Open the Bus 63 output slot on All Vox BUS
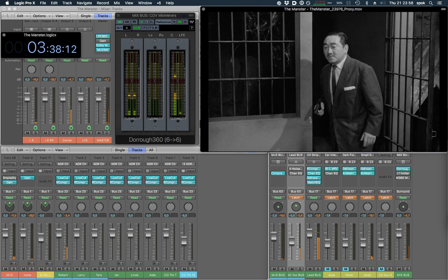Viewport: 448px width, 280px height. pos(296,191)
